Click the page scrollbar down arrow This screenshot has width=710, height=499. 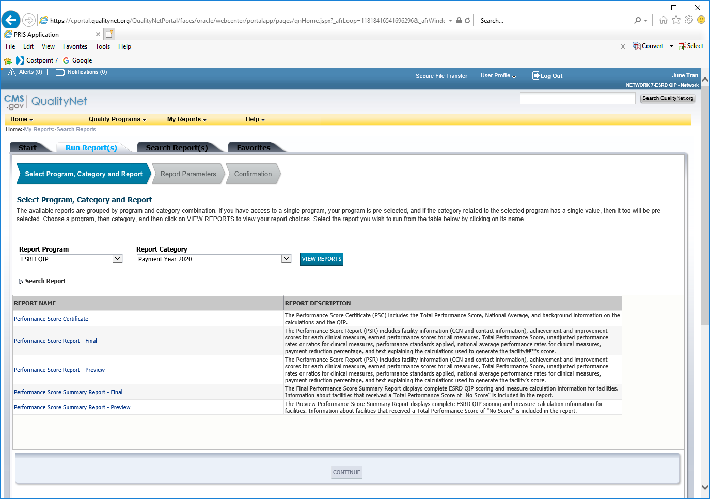pyautogui.click(x=705, y=487)
